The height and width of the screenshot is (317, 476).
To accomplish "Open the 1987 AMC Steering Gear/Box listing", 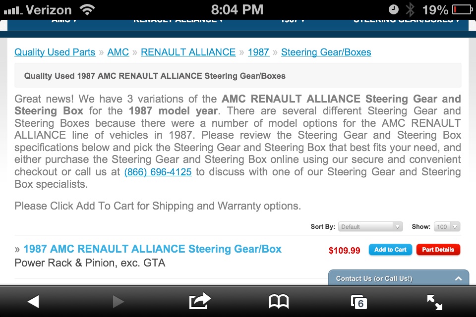I will [x=152, y=249].
